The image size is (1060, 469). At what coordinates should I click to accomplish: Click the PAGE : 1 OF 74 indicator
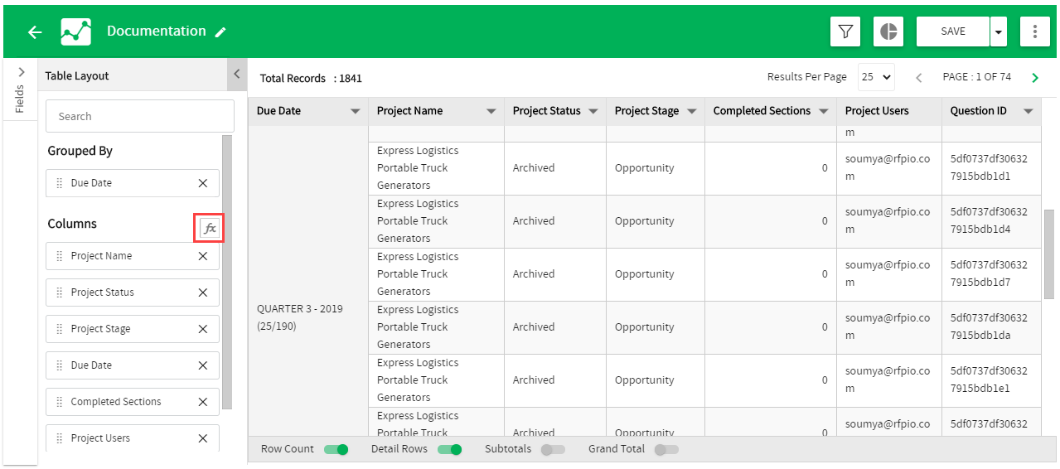[976, 77]
